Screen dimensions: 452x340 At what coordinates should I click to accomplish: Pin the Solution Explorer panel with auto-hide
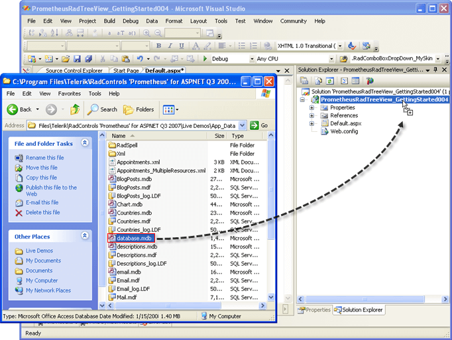point(436,70)
